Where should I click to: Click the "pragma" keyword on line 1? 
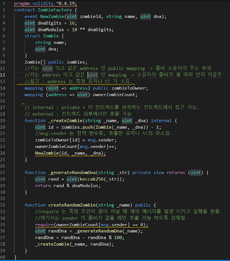[22, 3]
